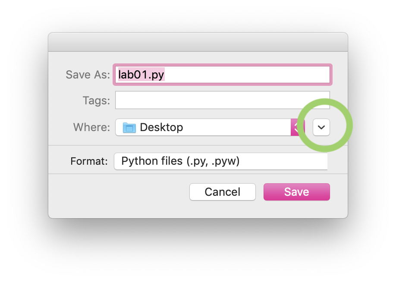Click empty area left of Cancel button

(119, 192)
